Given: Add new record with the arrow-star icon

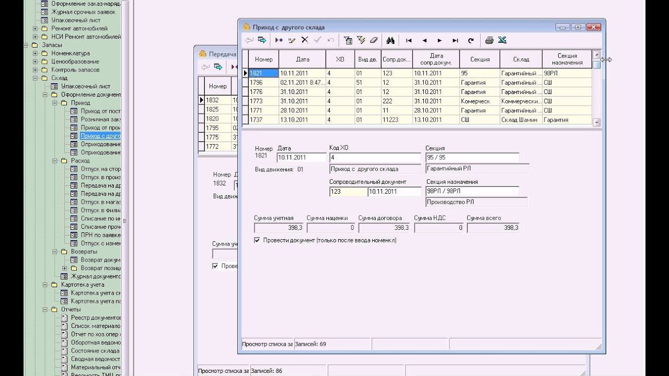Looking at the screenshot, I should (279, 40).
